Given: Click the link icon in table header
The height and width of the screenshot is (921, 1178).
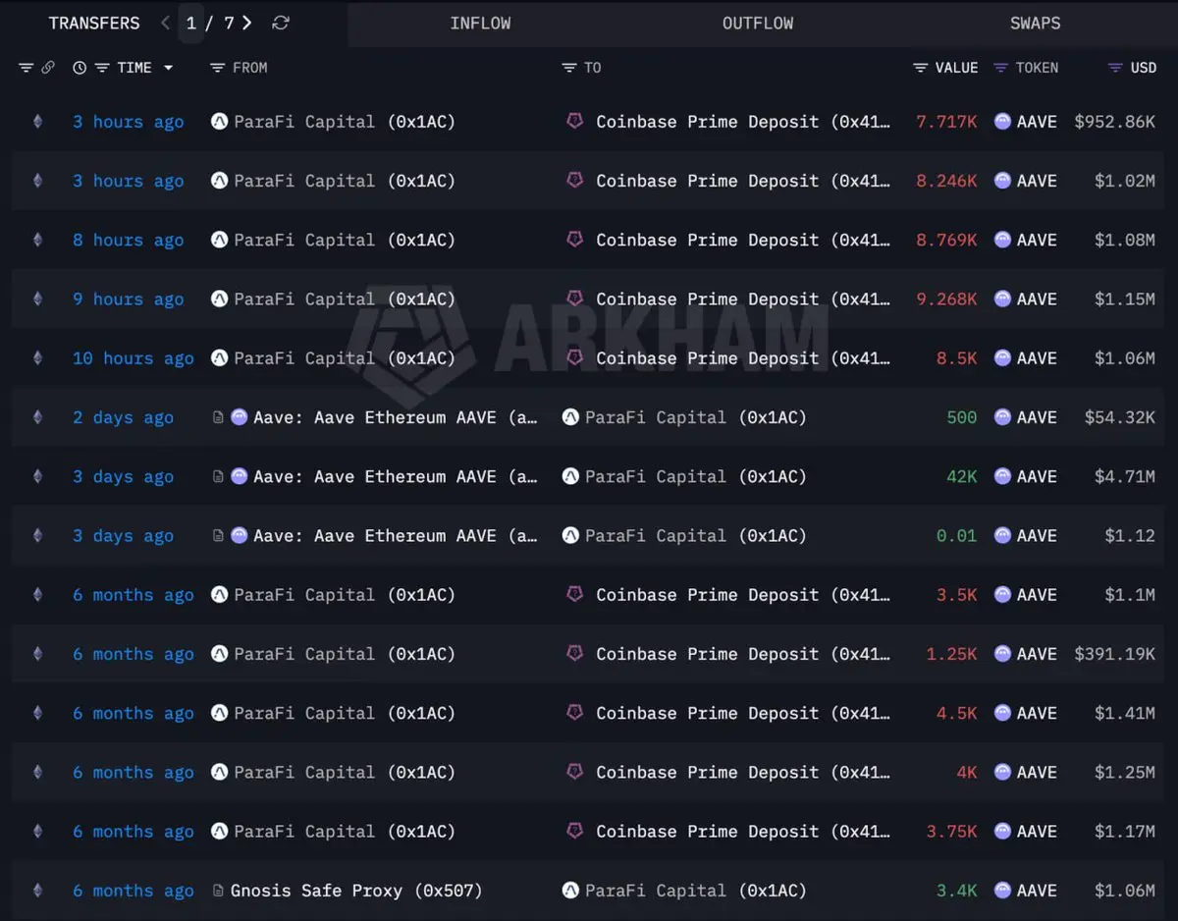Looking at the screenshot, I should click(48, 68).
